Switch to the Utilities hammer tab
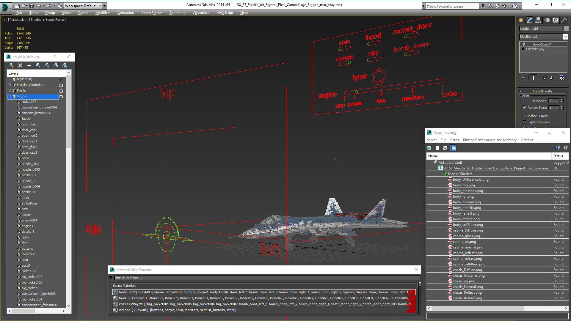 point(564,20)
